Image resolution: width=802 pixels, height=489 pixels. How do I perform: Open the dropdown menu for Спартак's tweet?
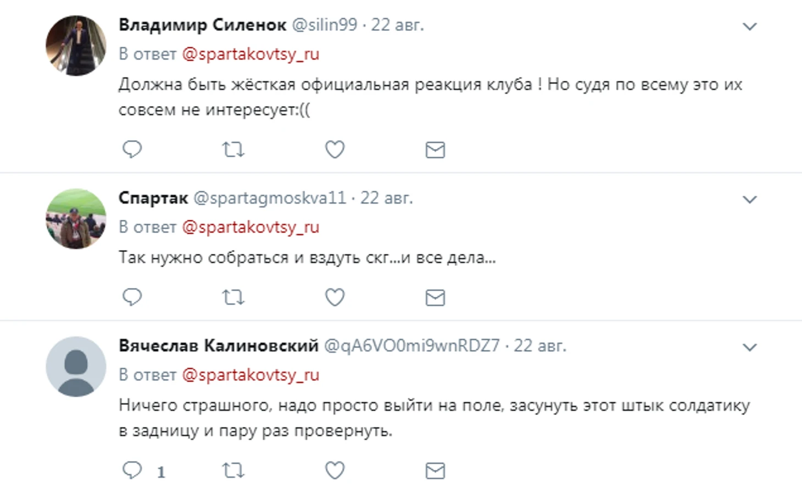(749, 199)
